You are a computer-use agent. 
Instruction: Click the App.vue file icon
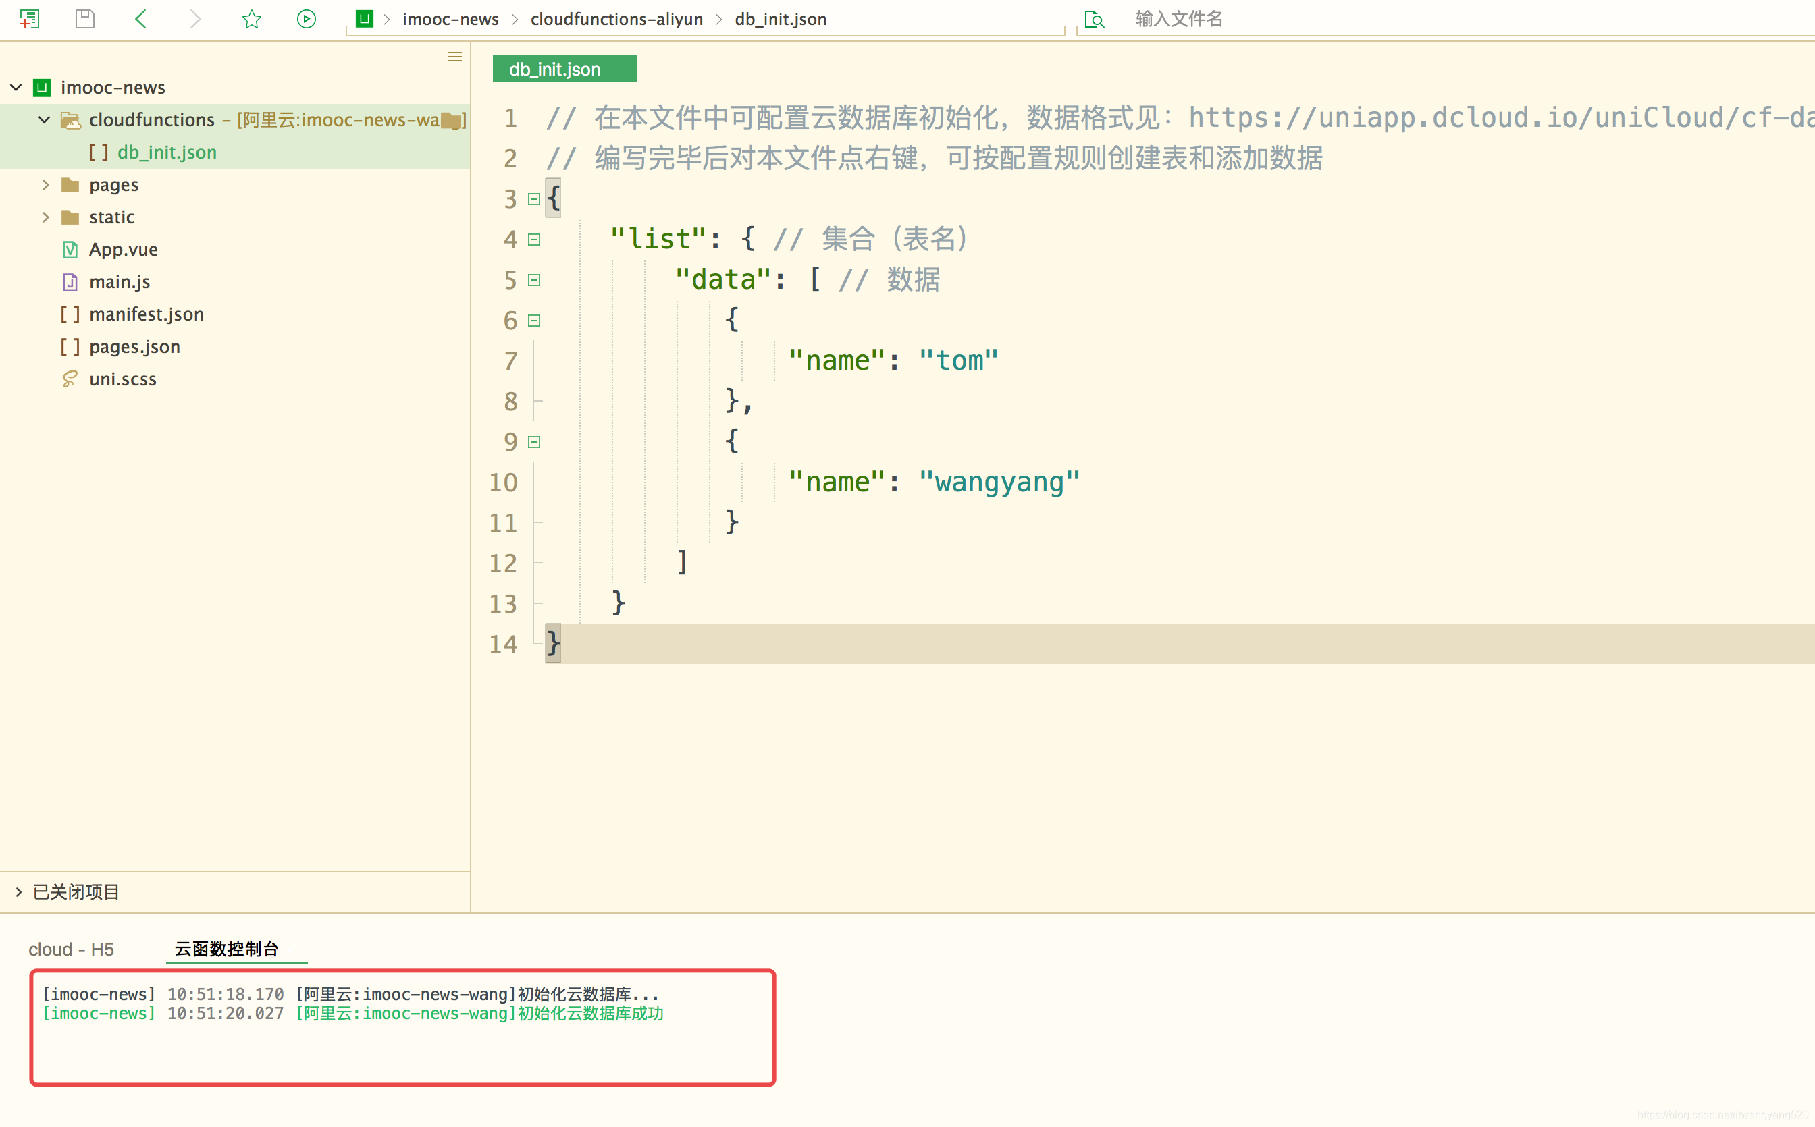[x=70, y=249]
